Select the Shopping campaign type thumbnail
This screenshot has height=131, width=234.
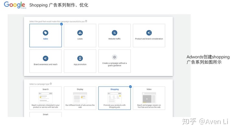click(114, 98)
